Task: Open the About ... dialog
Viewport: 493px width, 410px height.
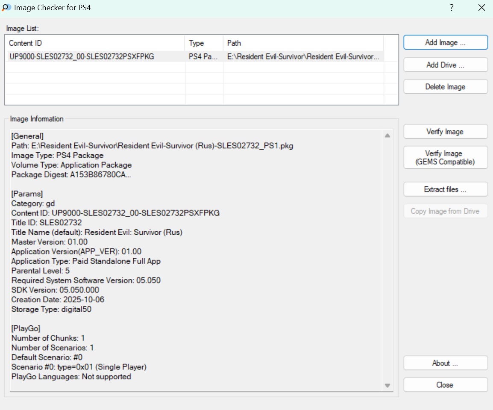Action: click(x=445, y=363)
